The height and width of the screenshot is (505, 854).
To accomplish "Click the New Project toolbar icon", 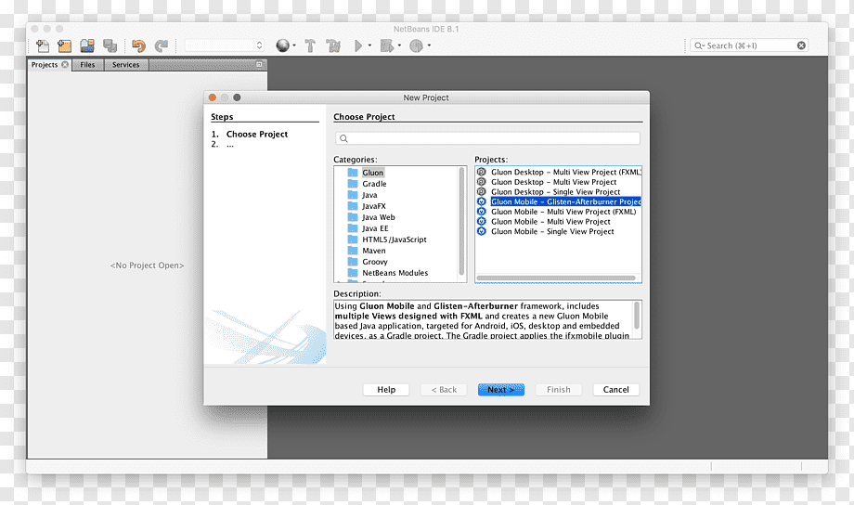I will pos(64,45).
